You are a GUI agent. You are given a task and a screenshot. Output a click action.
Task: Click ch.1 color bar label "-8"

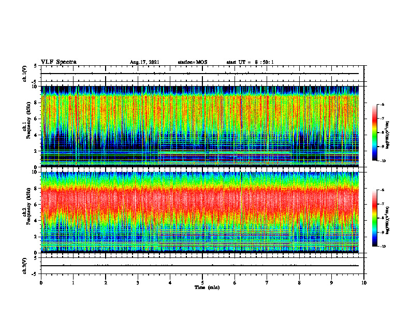[382, 133]
